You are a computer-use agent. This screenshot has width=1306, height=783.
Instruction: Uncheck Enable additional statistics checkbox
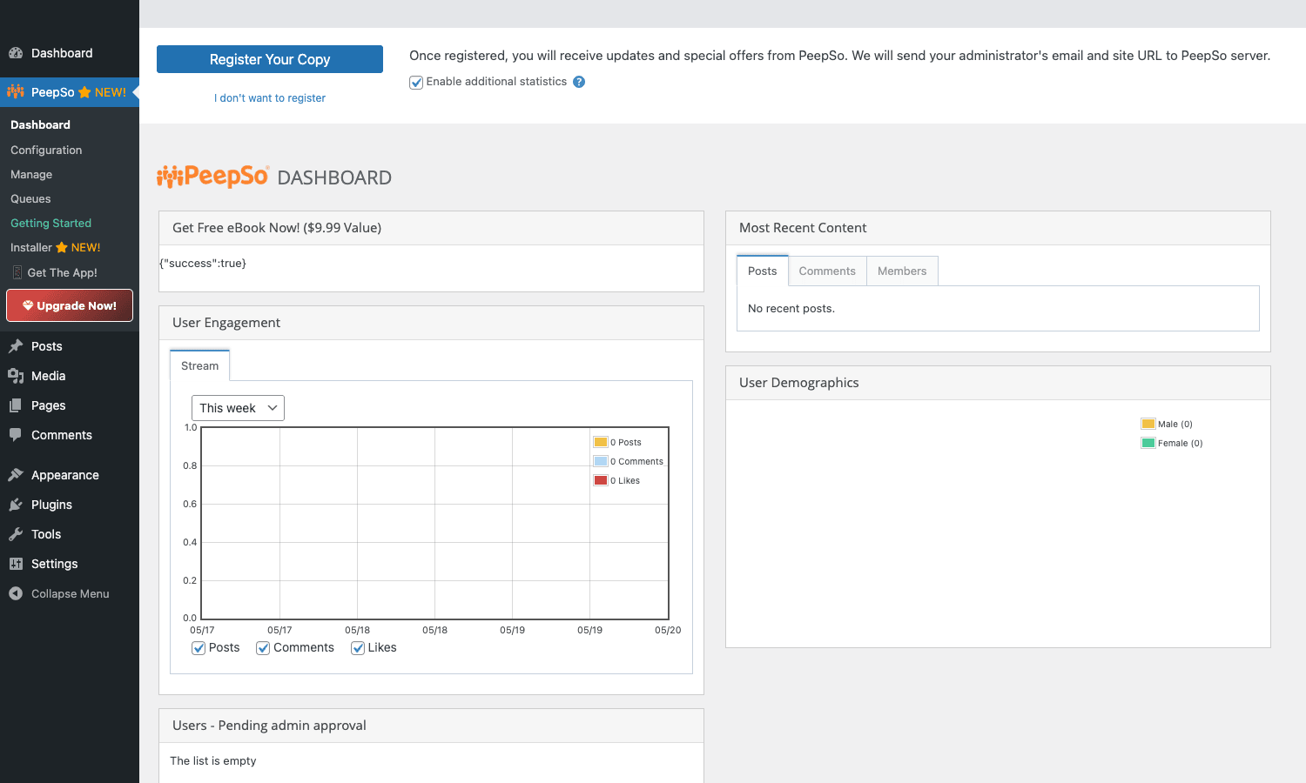pyautogui.click(x=416, y=83)
